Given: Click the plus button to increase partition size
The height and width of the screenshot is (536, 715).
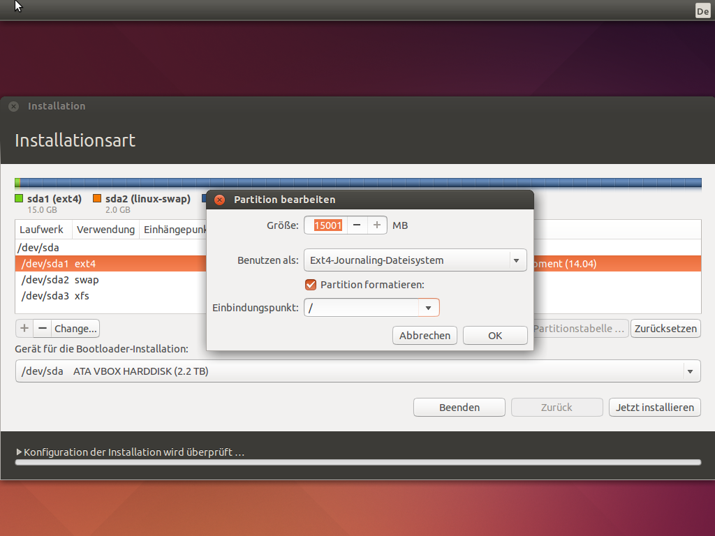Looking at the screenshot, I should [377, 225].
